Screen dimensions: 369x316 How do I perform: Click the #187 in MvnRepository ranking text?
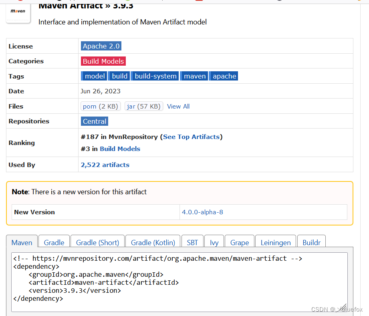coord(119,137)
